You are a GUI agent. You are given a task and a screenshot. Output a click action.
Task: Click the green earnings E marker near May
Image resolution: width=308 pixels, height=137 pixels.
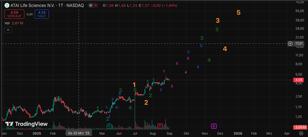(109, 126)
